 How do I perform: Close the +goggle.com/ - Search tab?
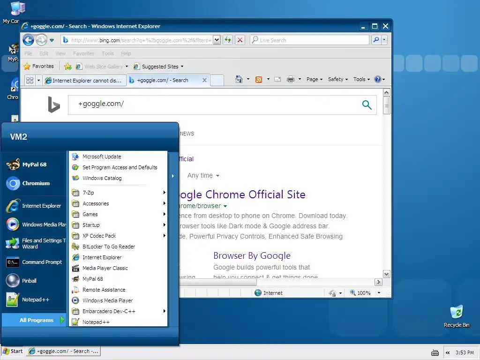pos(204,80)
